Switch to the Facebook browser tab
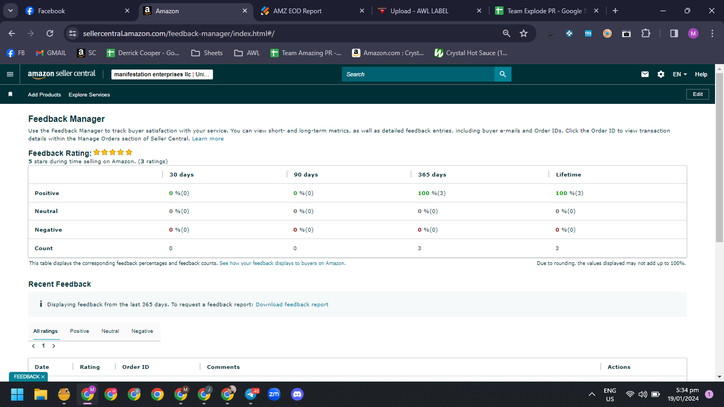This screenshot has height=407, width=724. click(x=77, y=11)
